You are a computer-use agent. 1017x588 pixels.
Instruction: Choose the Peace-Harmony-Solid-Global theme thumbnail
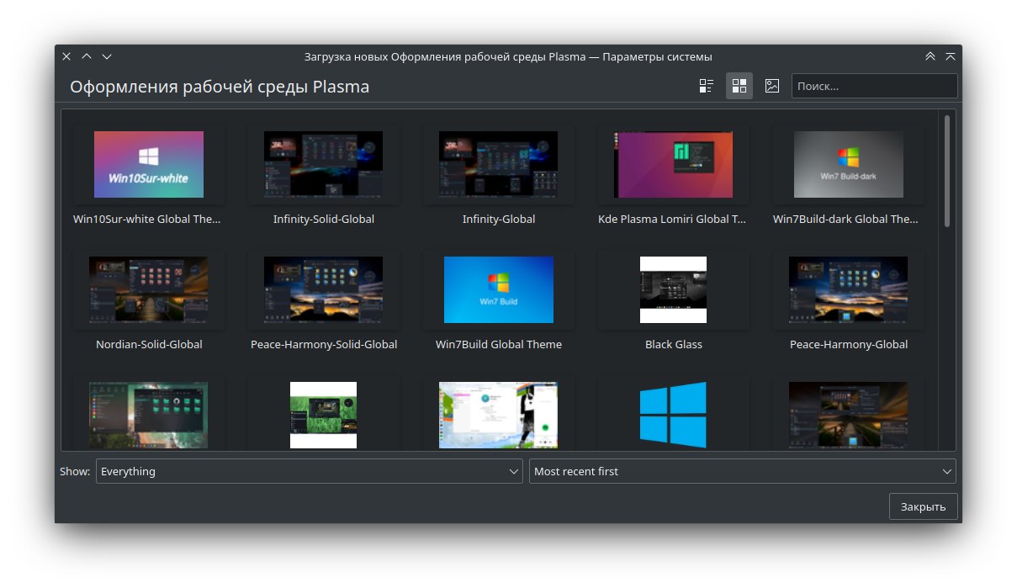pyautogui.click(x=324, y=290)
